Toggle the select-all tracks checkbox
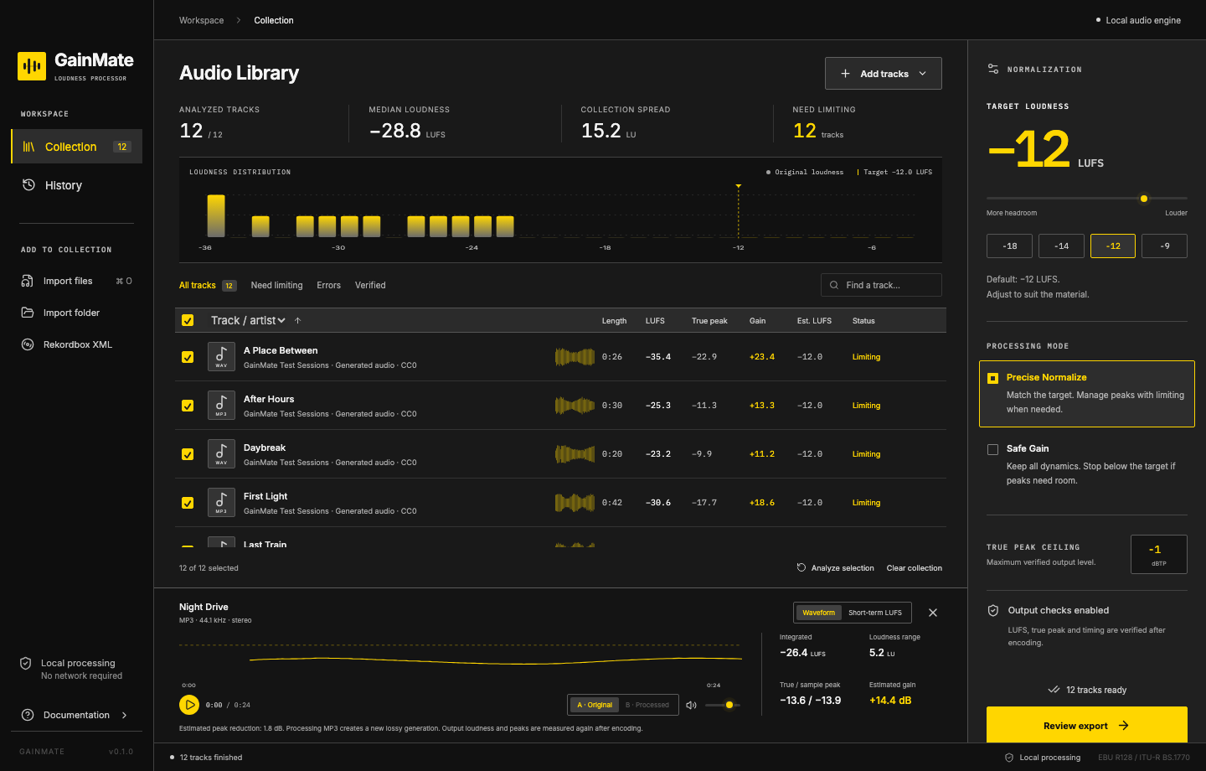 coord(188,320)
